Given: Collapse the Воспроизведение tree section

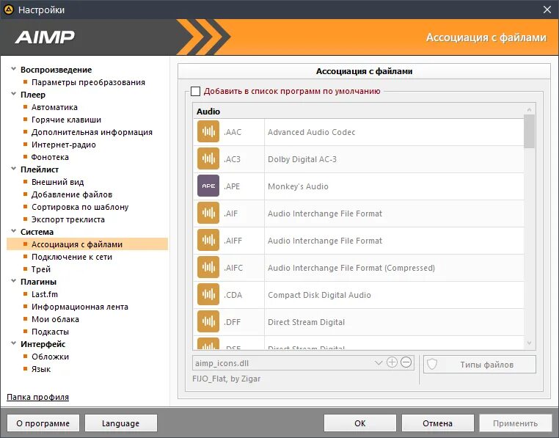Looking at the screenshot, I should (13, 69).
